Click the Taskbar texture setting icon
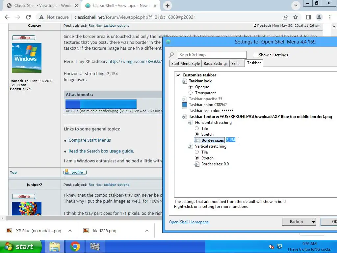This screenshot has width=337, height=253. click(184, 117)
